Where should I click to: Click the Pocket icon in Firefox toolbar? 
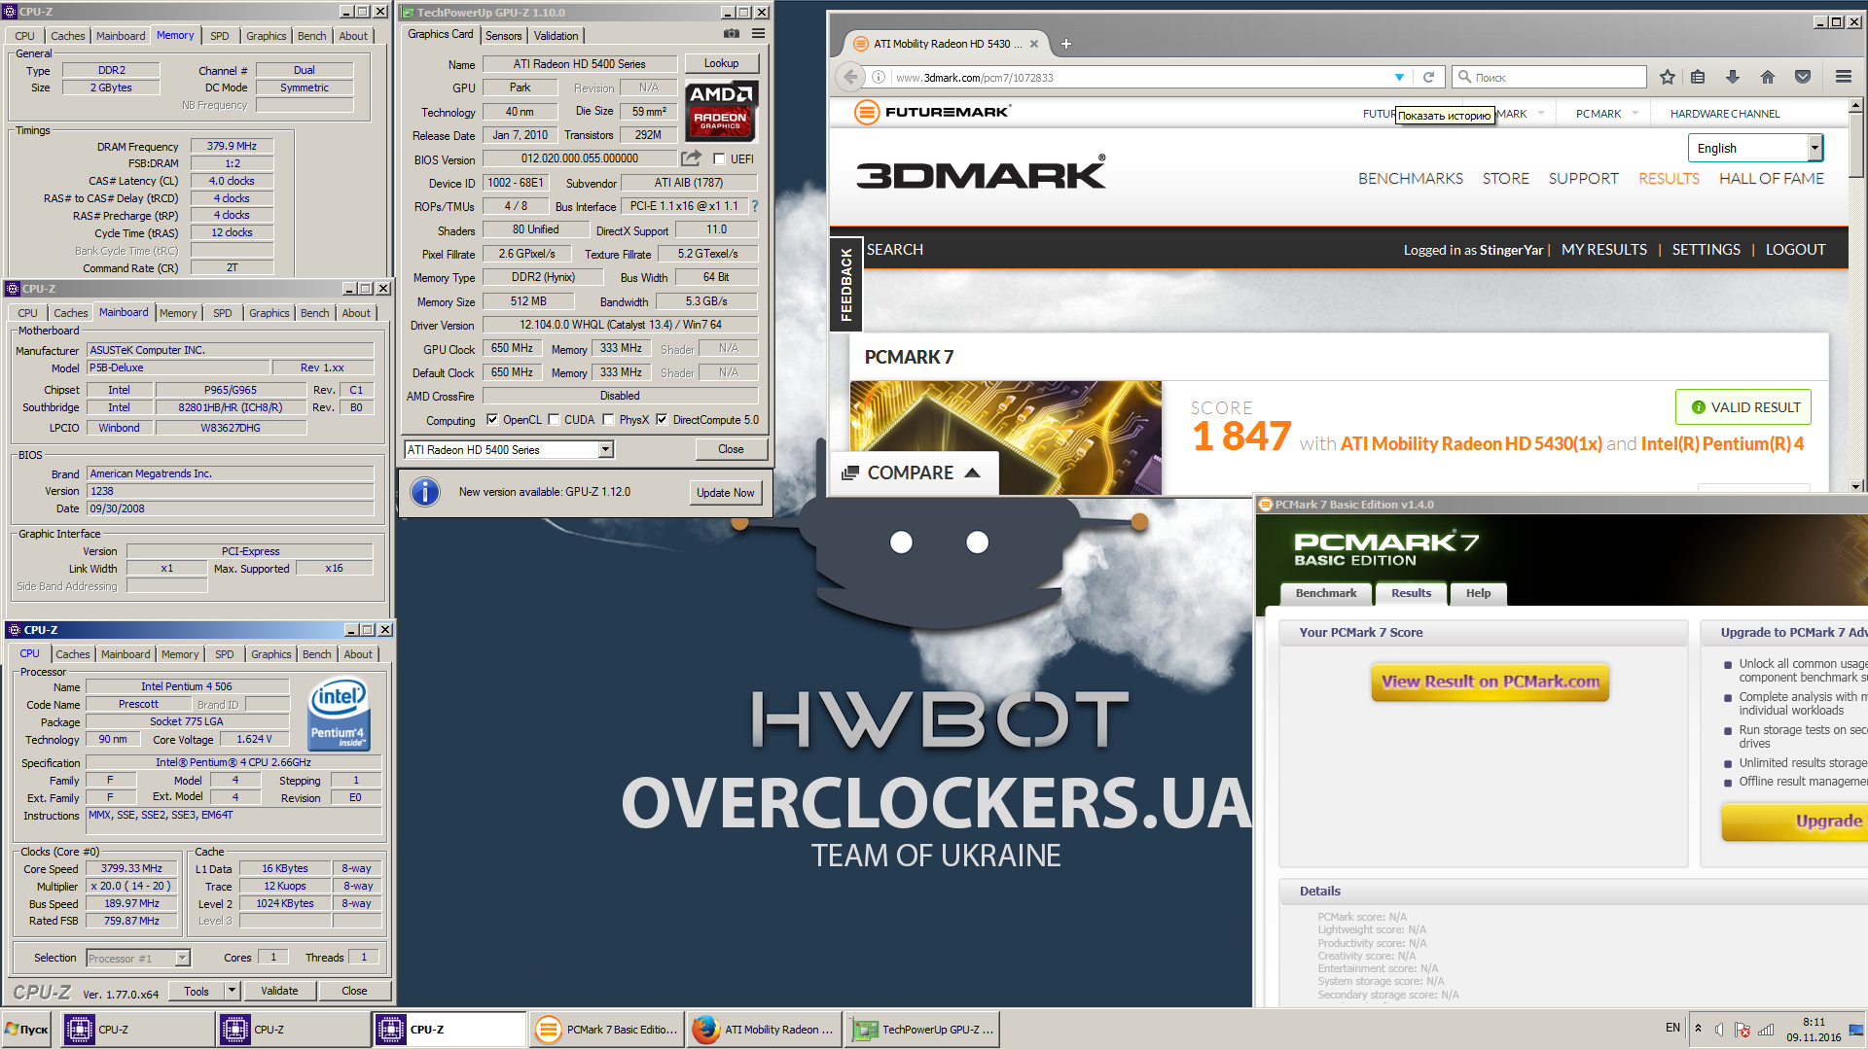pyautogui.click(x=1803, y=77)
